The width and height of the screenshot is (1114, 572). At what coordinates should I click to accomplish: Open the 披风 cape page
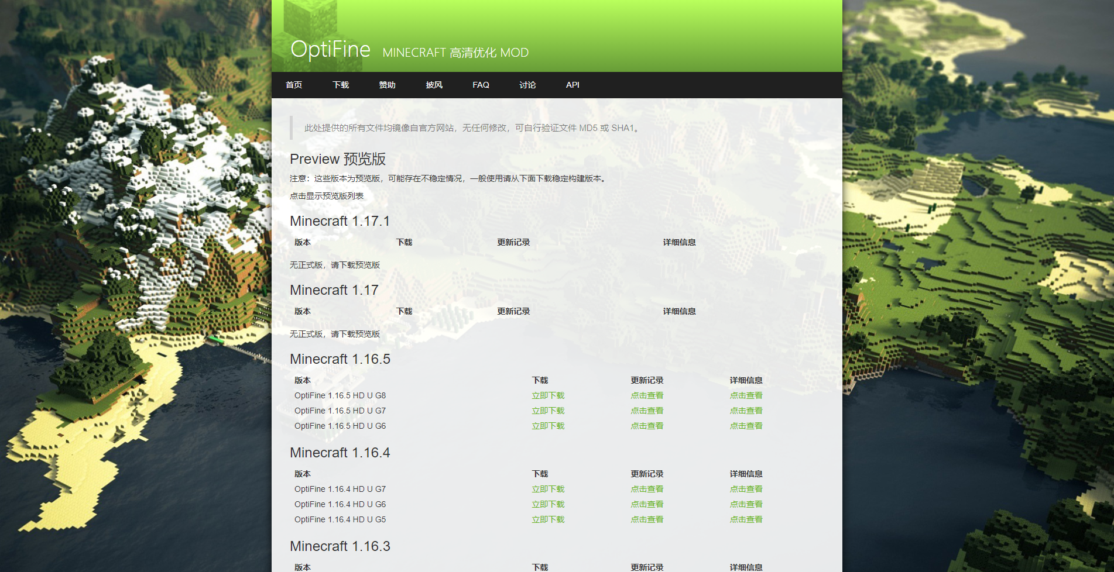pyautogui.click(x=434, y=85)
